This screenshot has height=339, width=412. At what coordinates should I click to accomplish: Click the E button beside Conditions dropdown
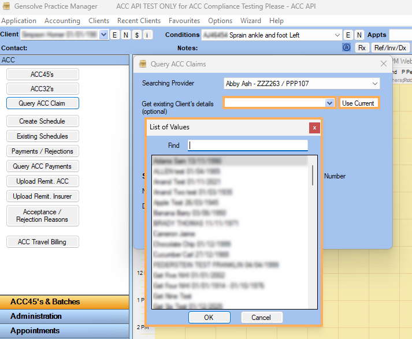point(348,35)
